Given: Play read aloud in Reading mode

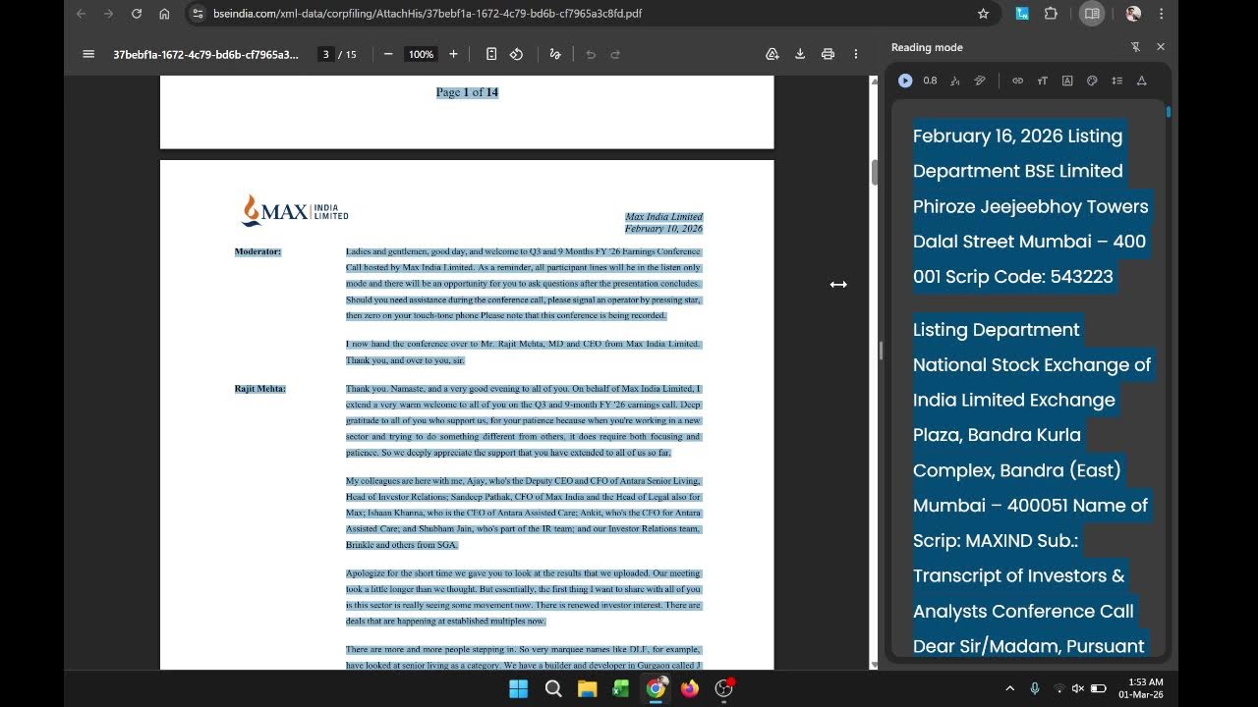Looking at the screenshot, I should click(905, 81).
